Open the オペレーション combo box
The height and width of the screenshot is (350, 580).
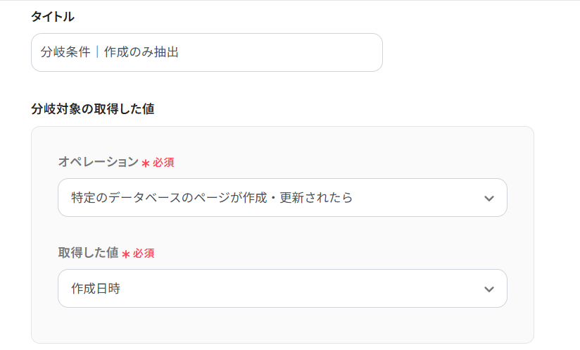coord(282,198)
